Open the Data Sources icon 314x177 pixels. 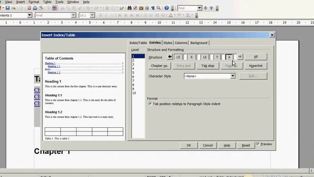[147, 8]
